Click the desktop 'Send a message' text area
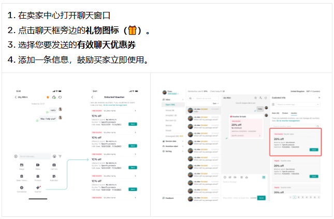Image resolution: width=334 pixels, height=219 pixels. point(244,187)
